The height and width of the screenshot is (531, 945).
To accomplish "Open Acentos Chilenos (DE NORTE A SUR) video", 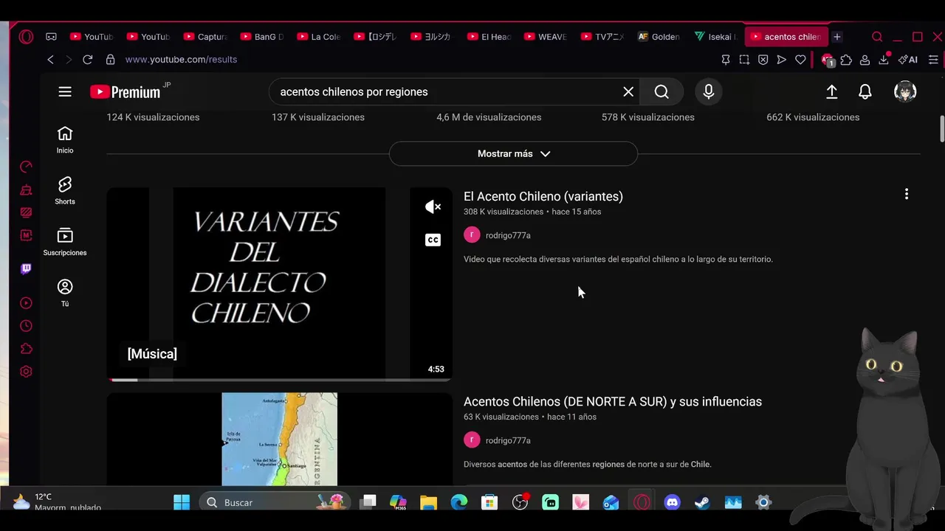I will pyautogui.click(x=613, y=401).
